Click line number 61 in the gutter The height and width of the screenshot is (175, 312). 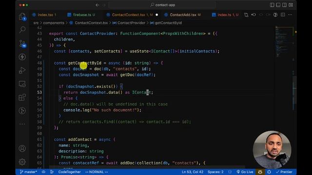pos(39,140)
